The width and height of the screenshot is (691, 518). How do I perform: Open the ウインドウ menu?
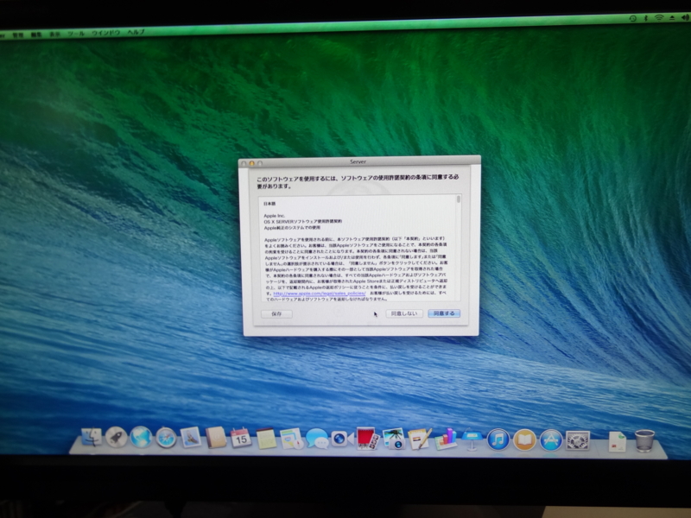(105, 33)
